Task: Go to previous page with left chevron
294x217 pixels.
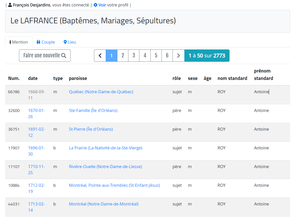Action: (100, 56)
